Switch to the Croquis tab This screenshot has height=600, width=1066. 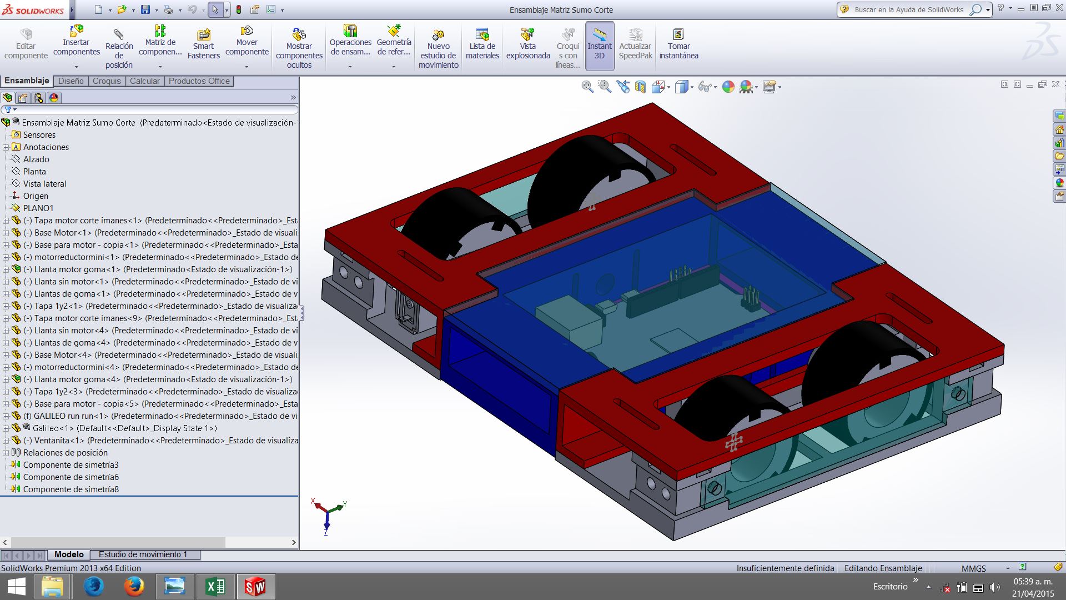tap(107, 81)
